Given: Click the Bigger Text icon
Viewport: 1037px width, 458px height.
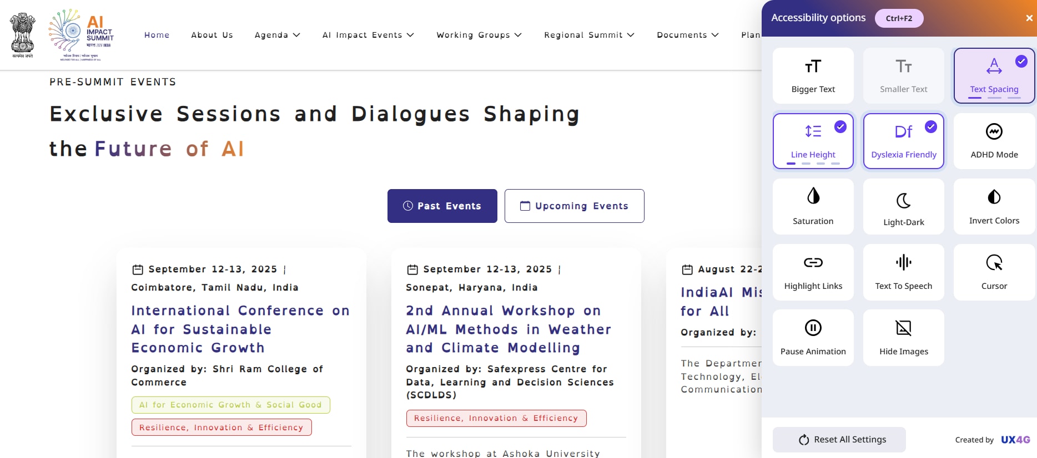Looking at the screenshot, I should click(x=813, y=67).
